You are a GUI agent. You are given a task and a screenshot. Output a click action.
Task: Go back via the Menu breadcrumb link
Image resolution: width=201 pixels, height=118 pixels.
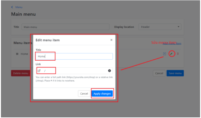tap(19, 7)
